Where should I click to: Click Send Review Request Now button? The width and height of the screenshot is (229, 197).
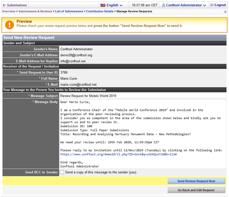(x=196, y=181)
